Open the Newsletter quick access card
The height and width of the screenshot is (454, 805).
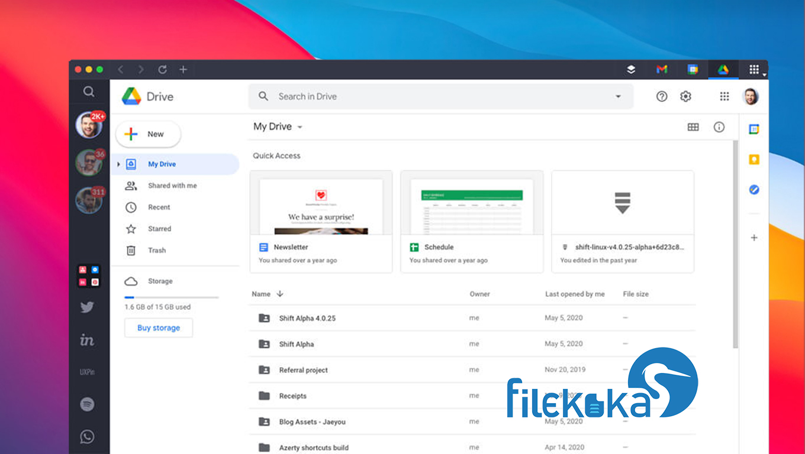[x=321, y=222]
